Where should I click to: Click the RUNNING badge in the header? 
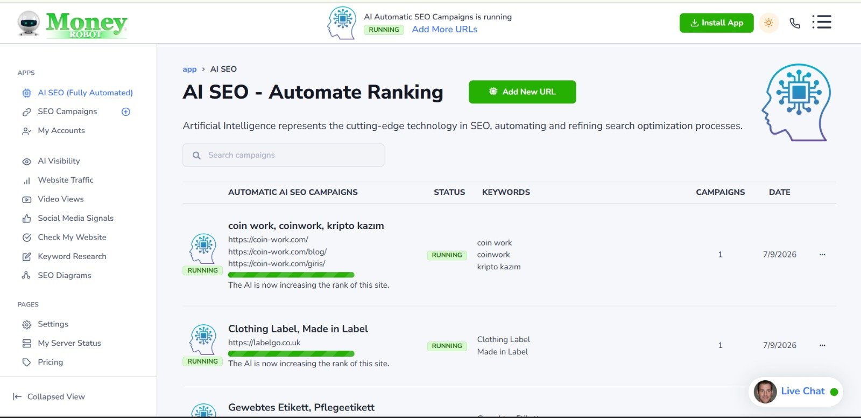pos(384,30)
